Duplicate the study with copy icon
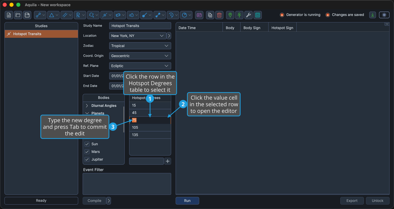This screenshot has width=394, height=209. 210,15
